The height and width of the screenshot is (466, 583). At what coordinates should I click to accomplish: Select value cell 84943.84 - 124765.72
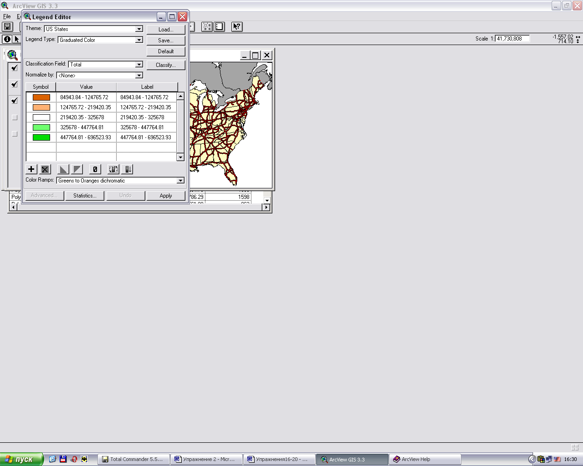[x=86, y=97]
